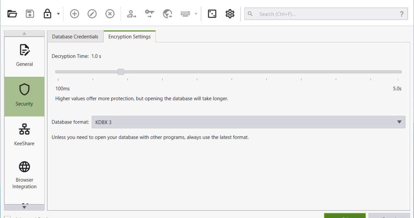Save the database with the floppy disk icon

[x=30, y=14]
